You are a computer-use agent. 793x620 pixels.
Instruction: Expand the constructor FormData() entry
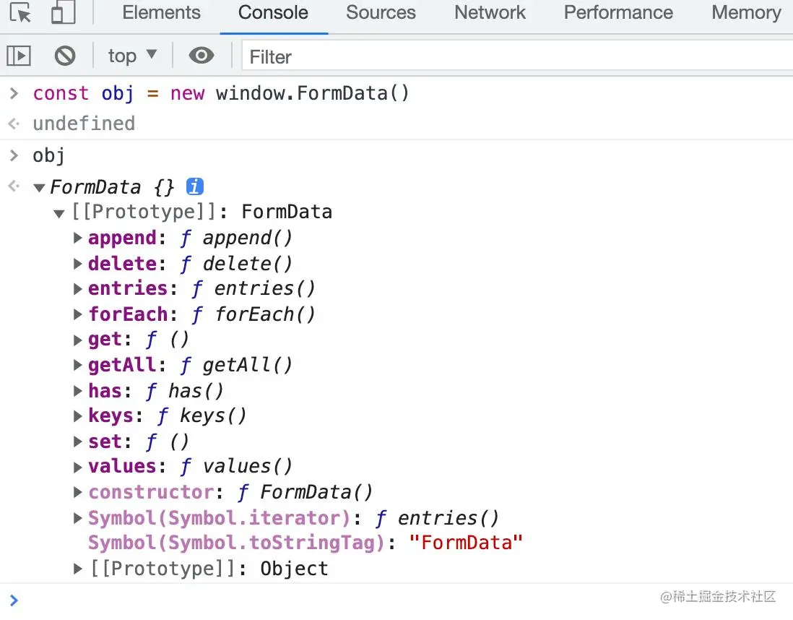click(78, 492)
